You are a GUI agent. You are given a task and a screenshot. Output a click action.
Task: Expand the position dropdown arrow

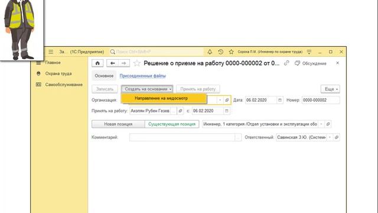321,124
